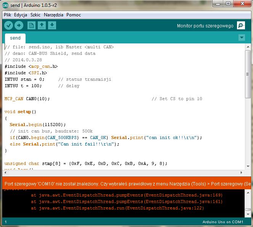Screen dimensions: 253x227
Task: Expand the tab options dropdown arrow
Action: (241, 38)
